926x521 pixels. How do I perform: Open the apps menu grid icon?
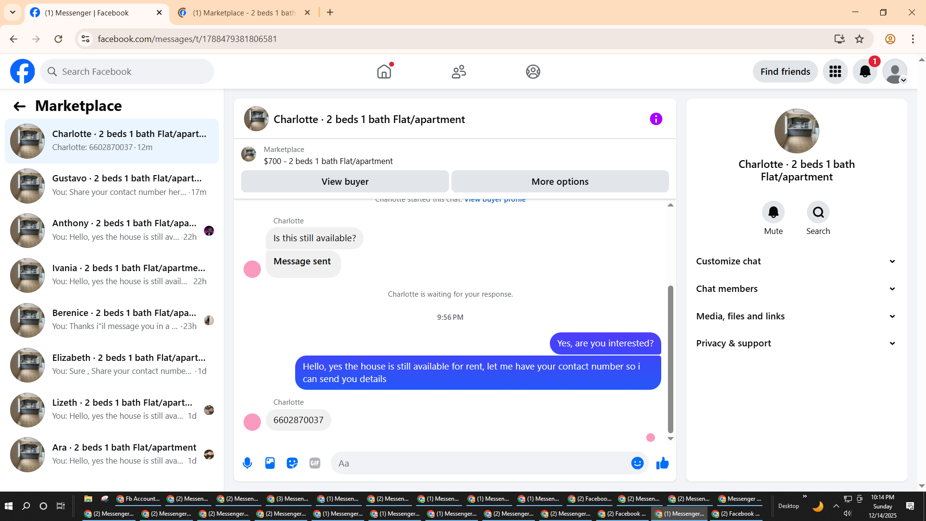(835, 72)
